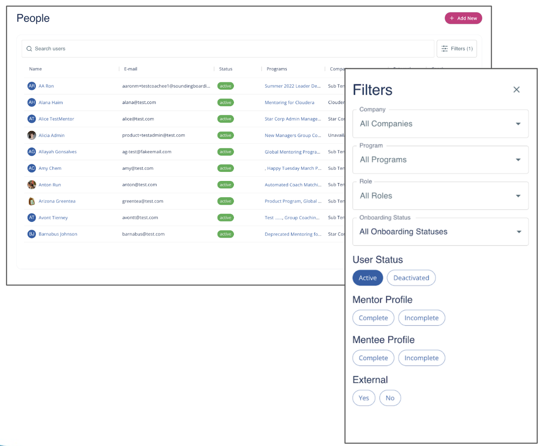Expand the All Programs dropdown
542x446 pixels.
(440, 160)
